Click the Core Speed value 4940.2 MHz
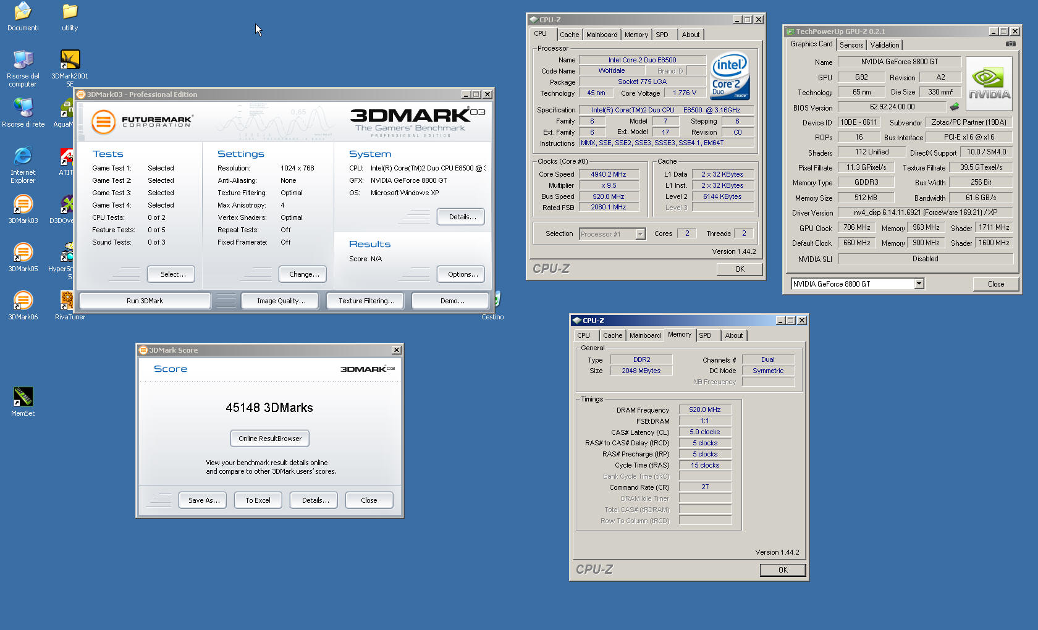Viewport: 1038px width, 630px height. [609, 174]
